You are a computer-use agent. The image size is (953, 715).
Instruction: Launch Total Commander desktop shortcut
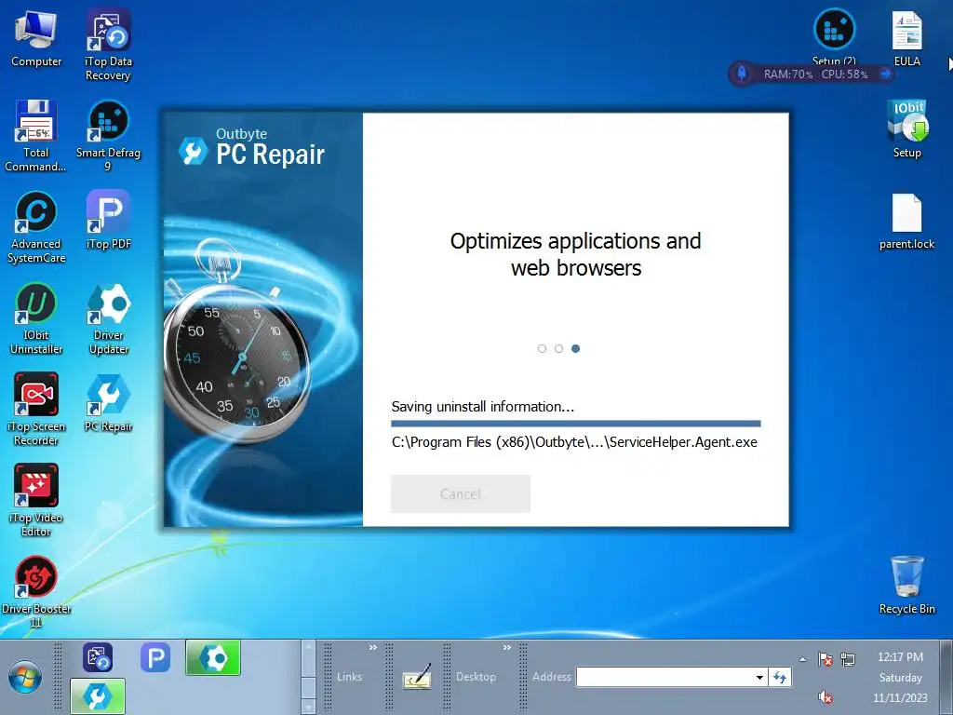coord(36,136)
